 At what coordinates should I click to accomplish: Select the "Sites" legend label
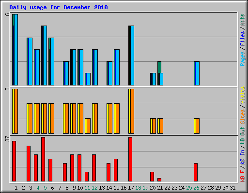pos(242,117)
